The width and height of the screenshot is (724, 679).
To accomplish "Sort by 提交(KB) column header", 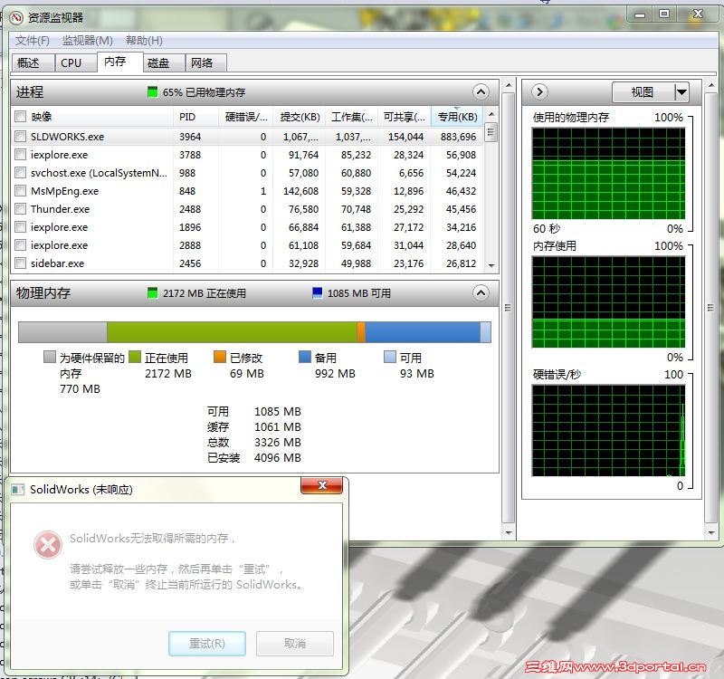I will click(x=300, y=117).
